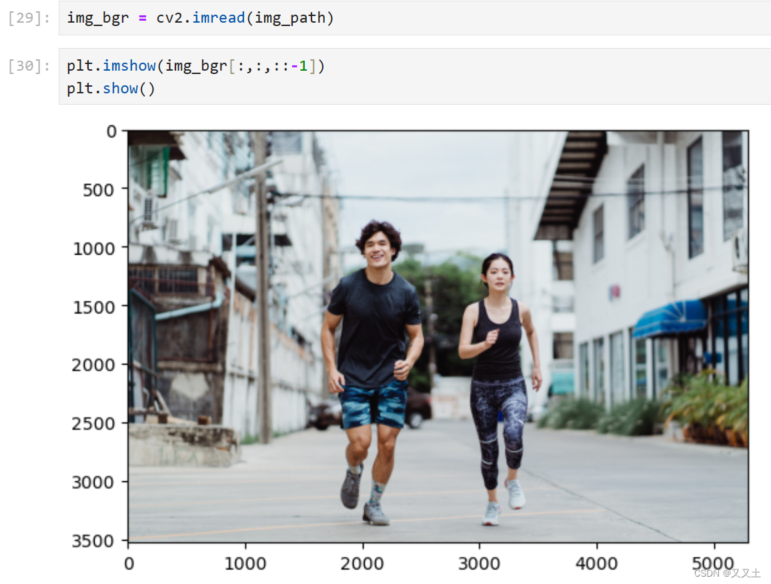Select cell 30 by clicking its [30] prompt
Image resolution: width=771 pixels, height=584 pixels.
25,65
